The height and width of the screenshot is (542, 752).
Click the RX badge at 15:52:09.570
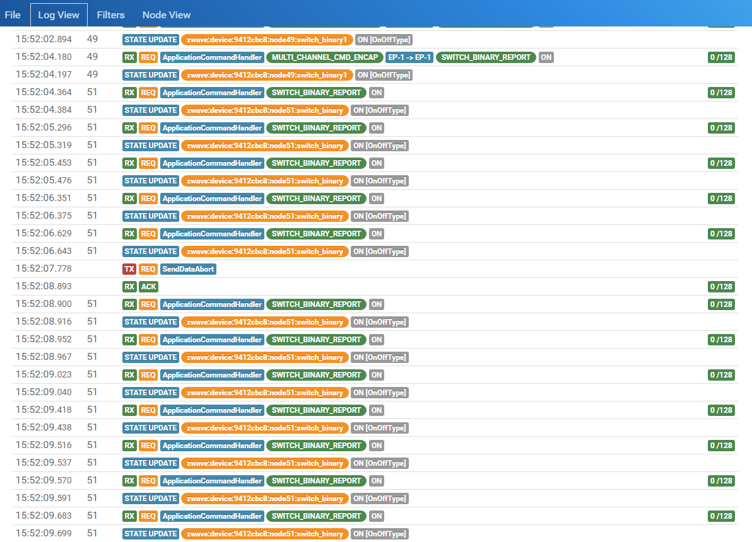pyautogui.click(x=129, y=481)
